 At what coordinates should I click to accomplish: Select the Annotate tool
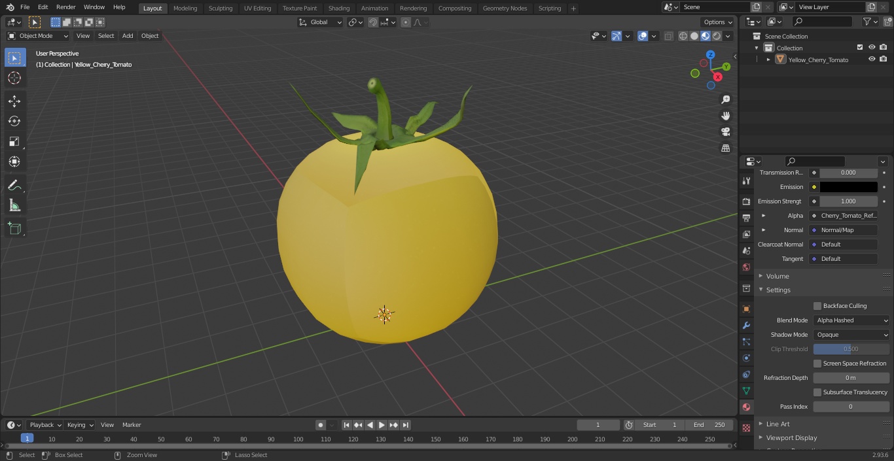14,185
